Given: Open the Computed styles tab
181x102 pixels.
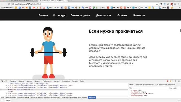Looking at the screenshot, I should (138, 85).
